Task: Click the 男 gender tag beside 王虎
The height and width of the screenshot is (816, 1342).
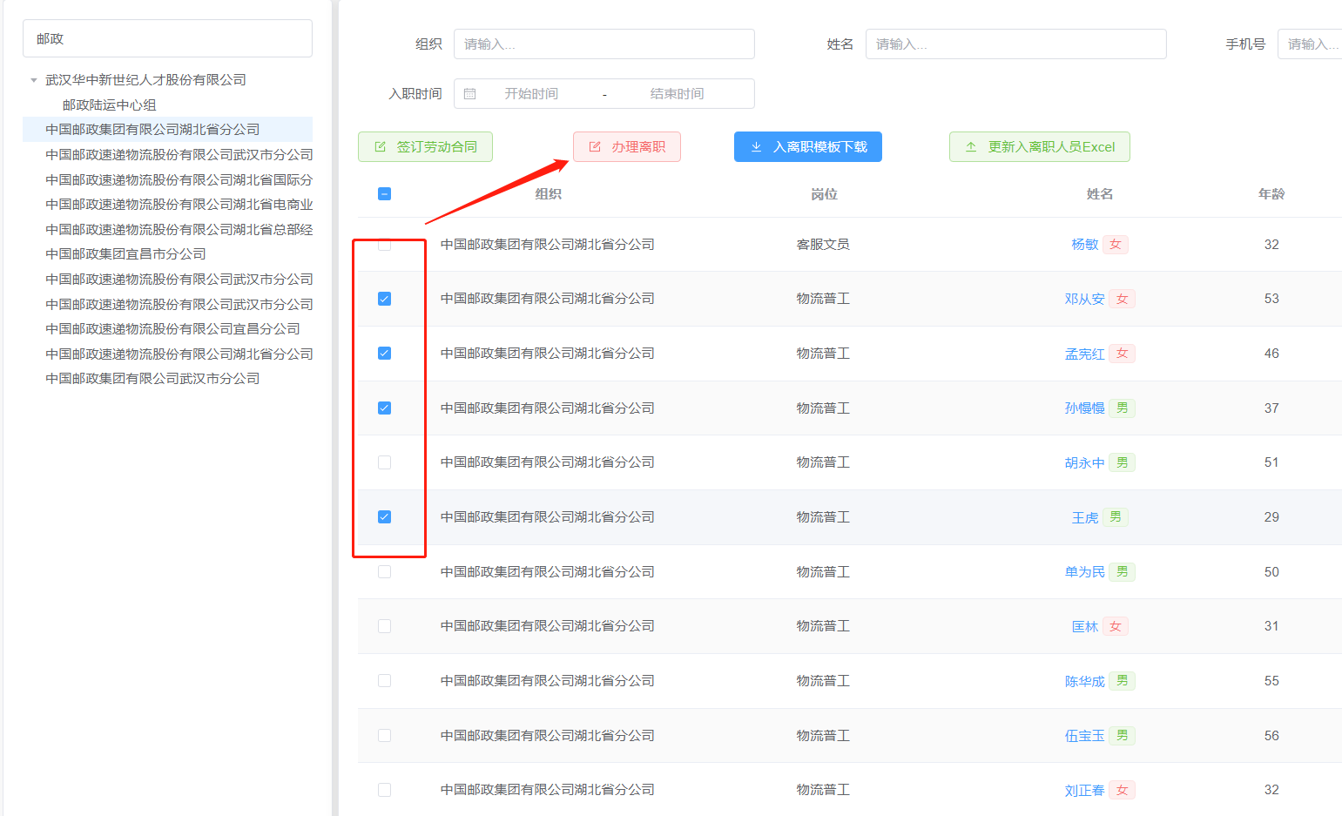Action: pyautogui.click(x=1116, y=517)
